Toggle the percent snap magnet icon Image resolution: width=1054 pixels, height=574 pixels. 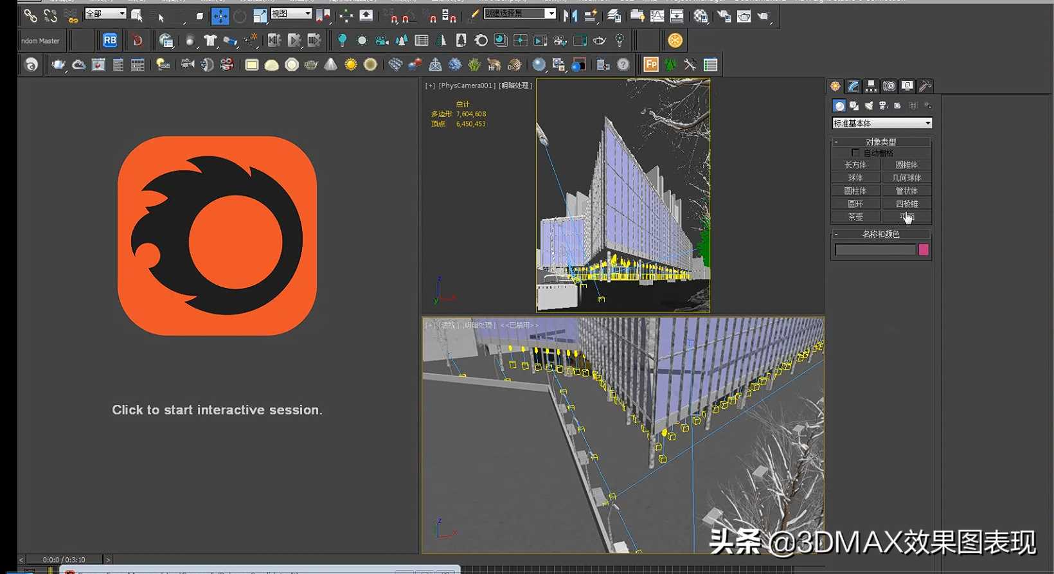pos(431,15)
